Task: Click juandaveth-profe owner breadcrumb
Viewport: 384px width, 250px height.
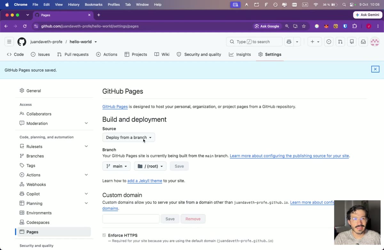Action: point(46,42)
